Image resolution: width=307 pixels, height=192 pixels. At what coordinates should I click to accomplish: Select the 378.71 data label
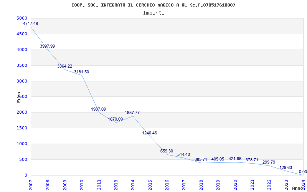pos(252,160)
